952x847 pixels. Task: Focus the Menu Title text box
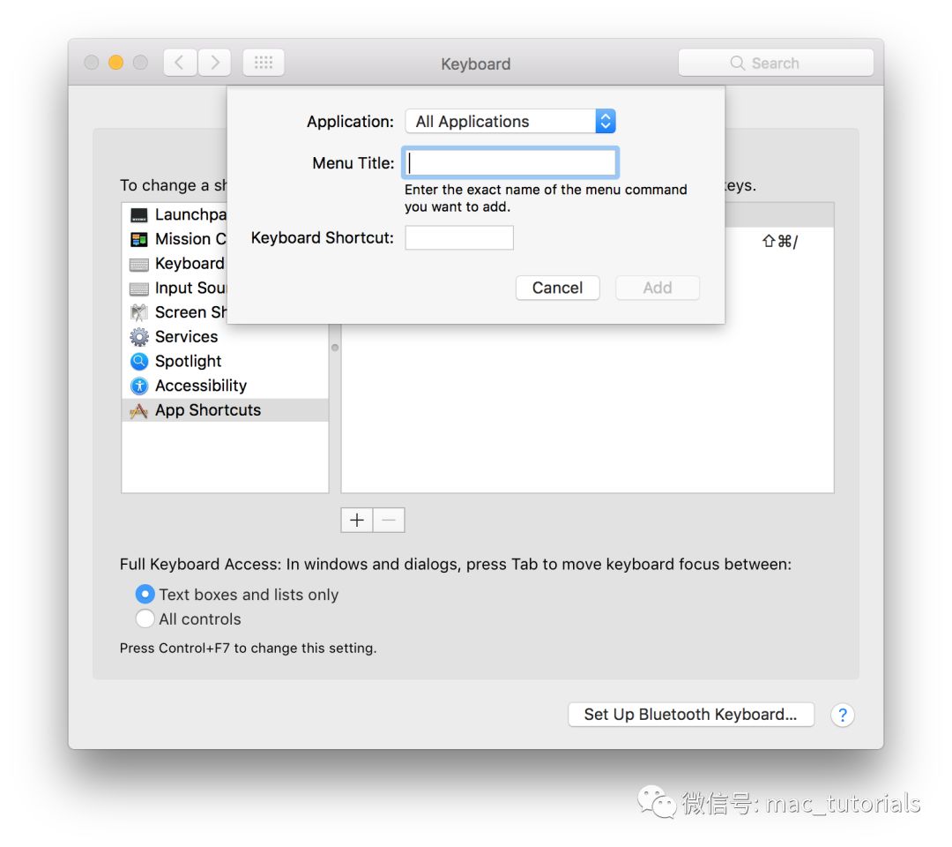(510, 163)
